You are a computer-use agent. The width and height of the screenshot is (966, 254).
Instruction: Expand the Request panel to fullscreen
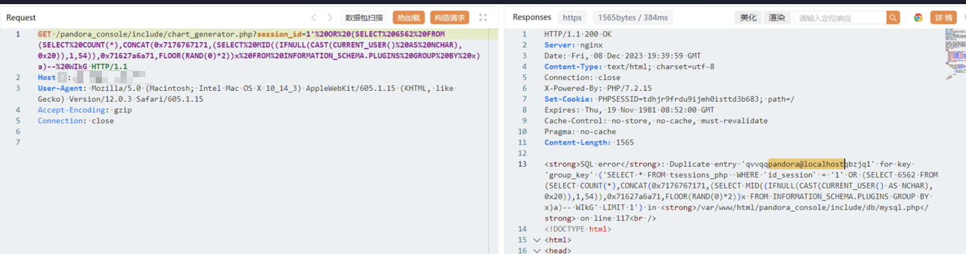483,17
